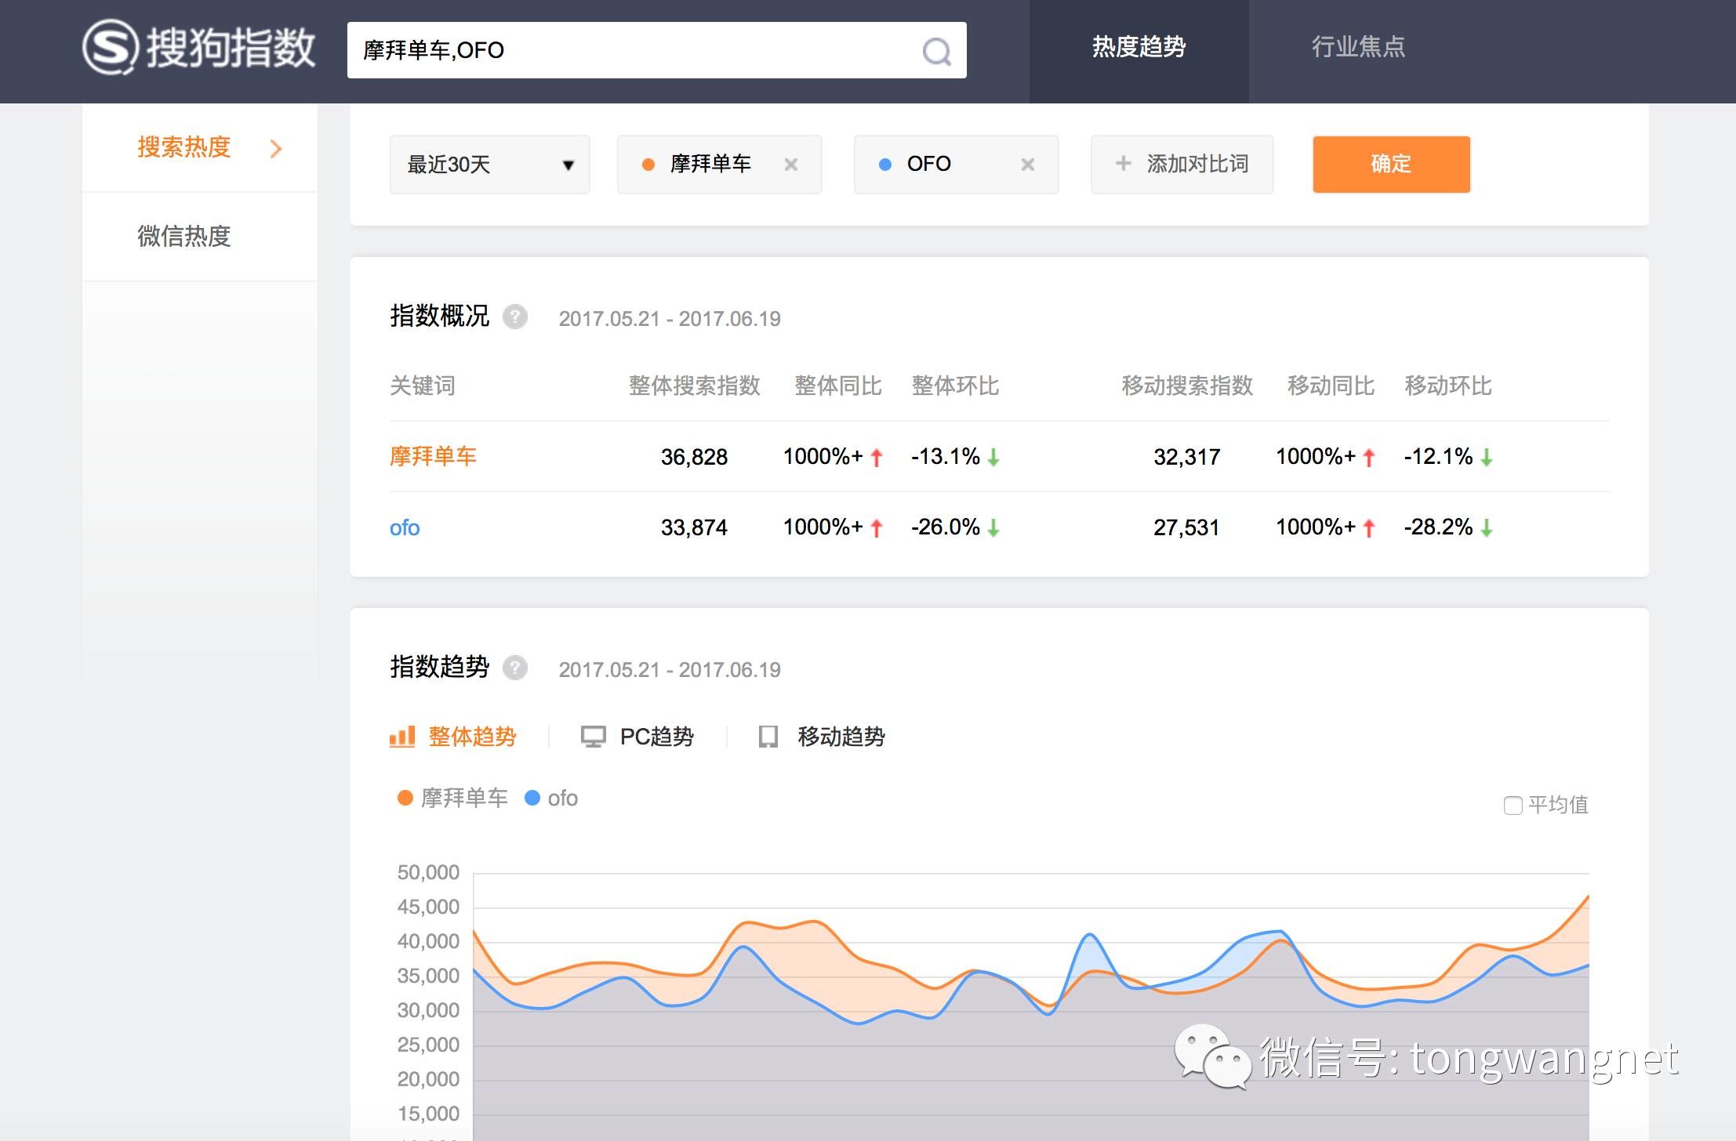Click the OFO keyword chip
This screenshot has height=1141, width=1736.
coord(957,165)
